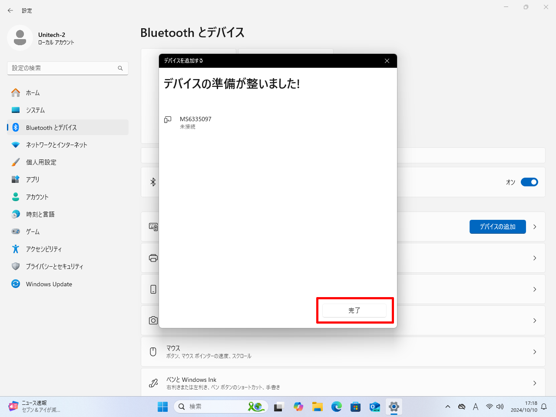The width and height of the screenshot is (556, 417).
Task: Go back using the arrow icon
Action: (10, 10)
